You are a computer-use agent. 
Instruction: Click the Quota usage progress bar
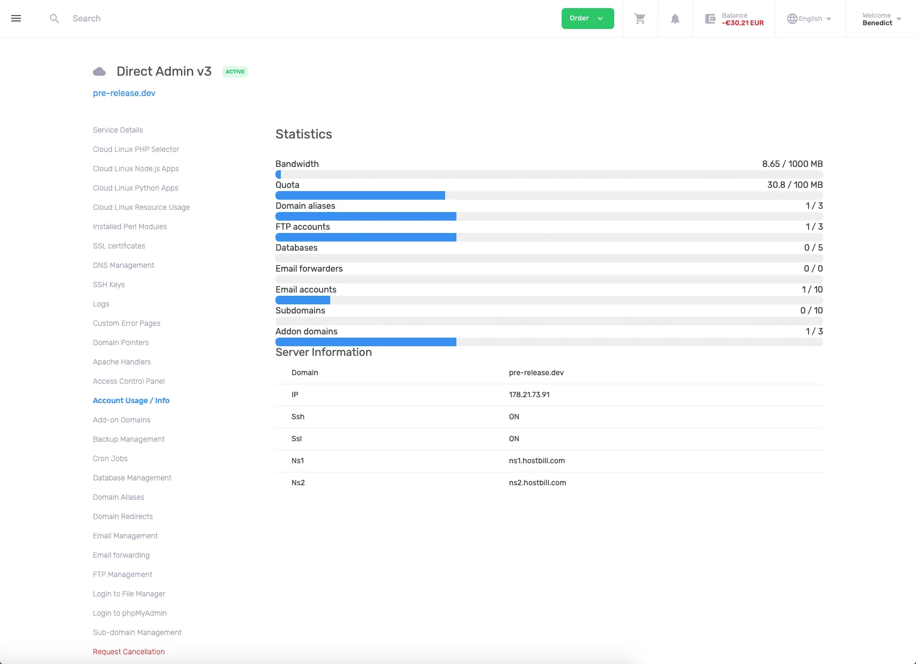click(x=549, y=195)
